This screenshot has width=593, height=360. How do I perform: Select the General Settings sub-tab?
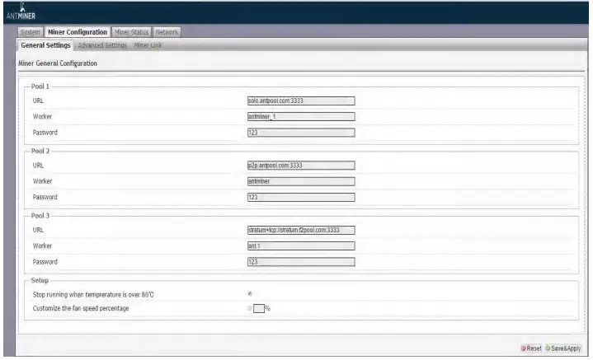coord(45,45)
